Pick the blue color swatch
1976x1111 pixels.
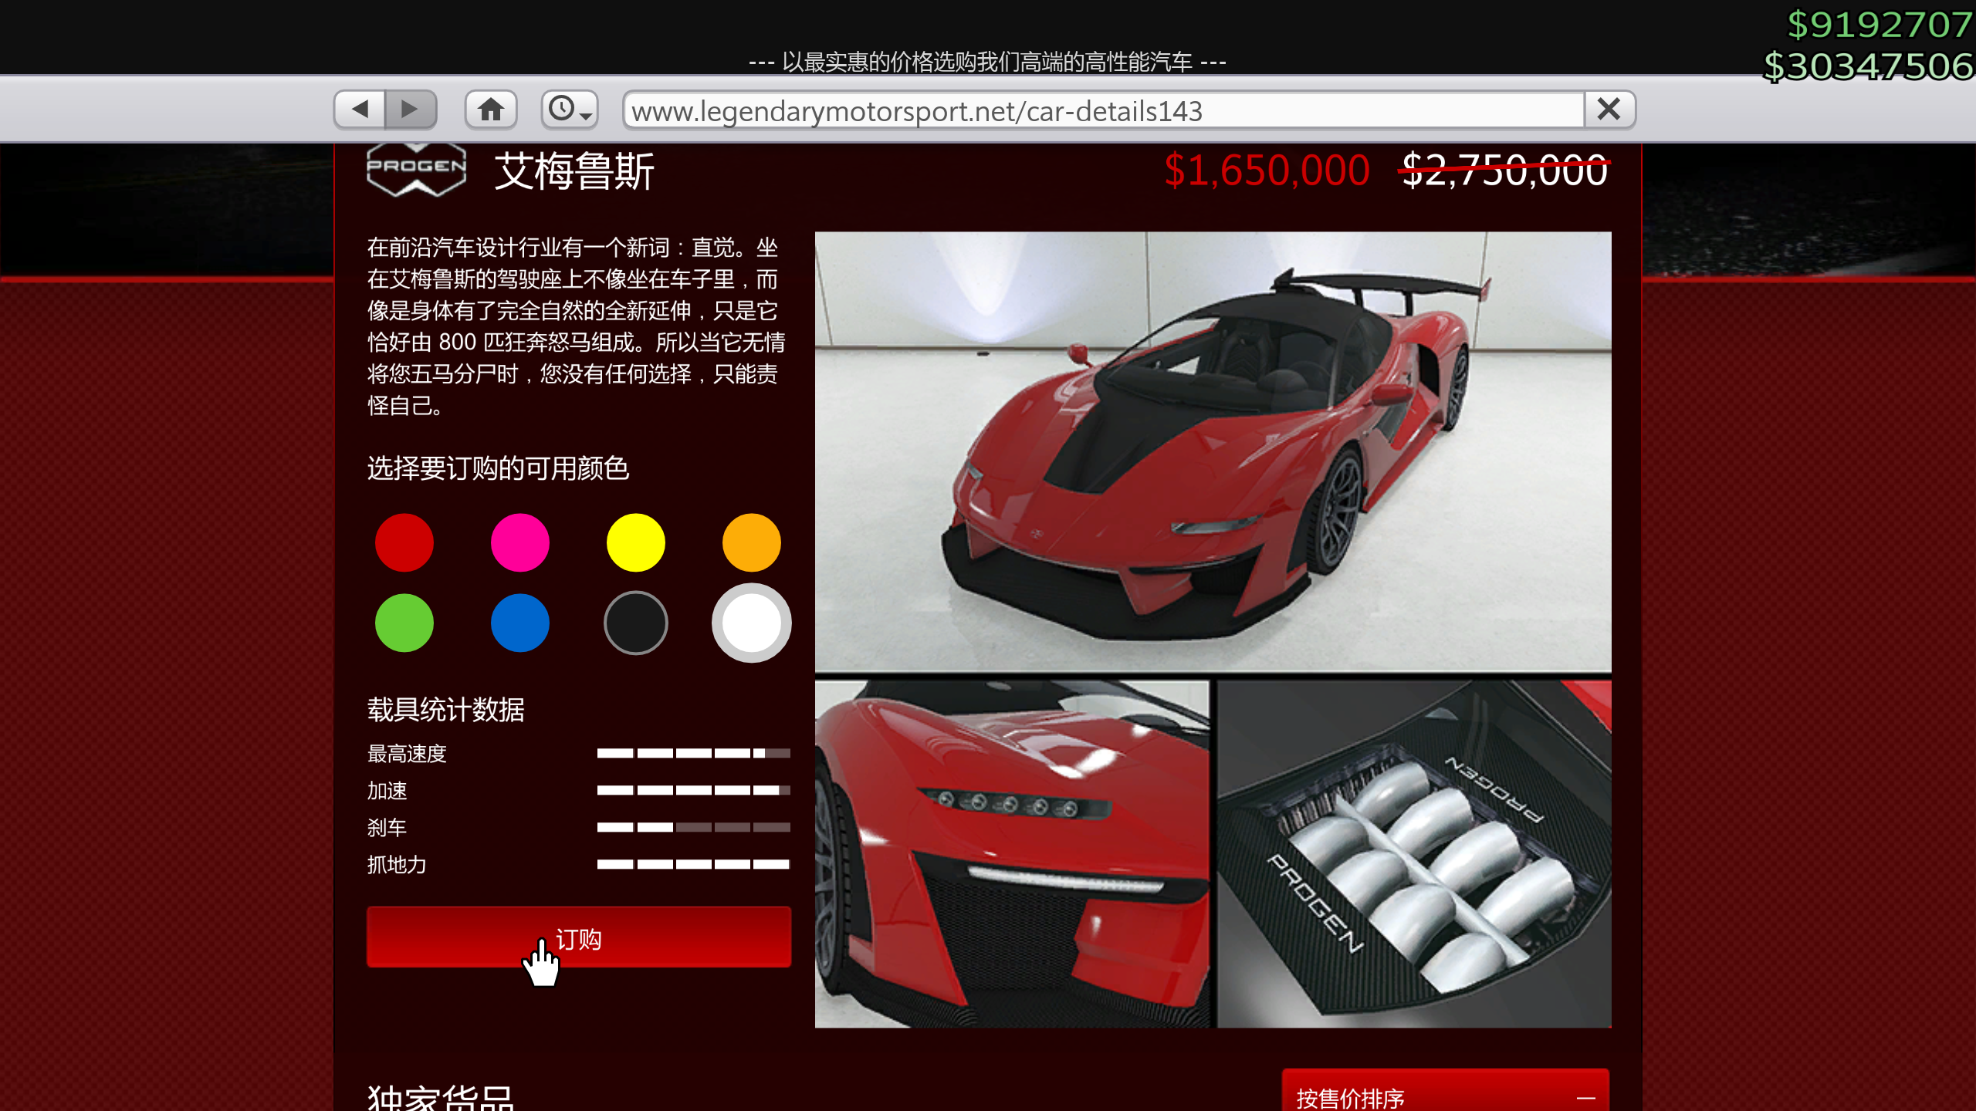520,623
